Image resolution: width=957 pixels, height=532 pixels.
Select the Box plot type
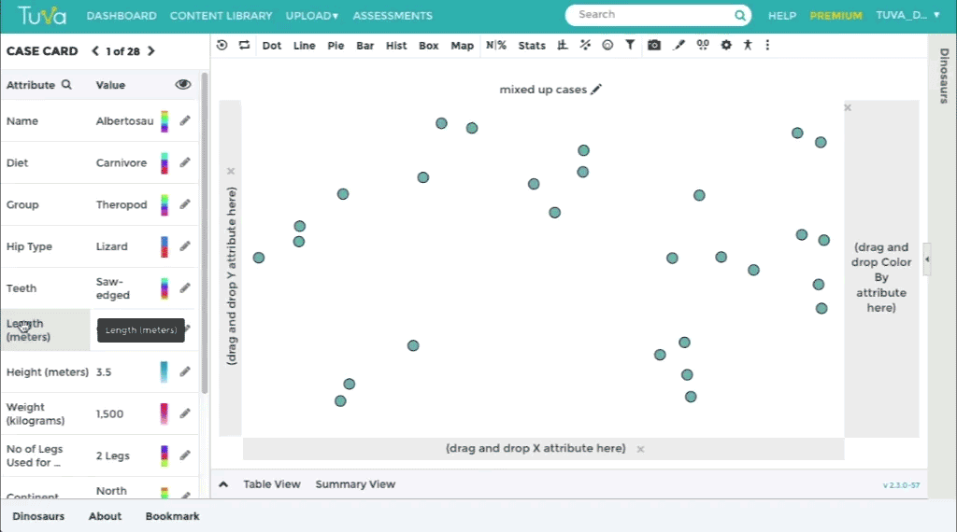click(428, 46)
